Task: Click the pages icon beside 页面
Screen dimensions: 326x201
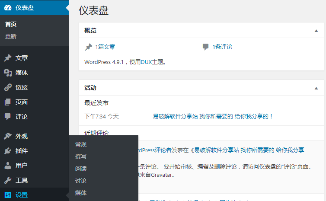Action: tap(8, 102)
